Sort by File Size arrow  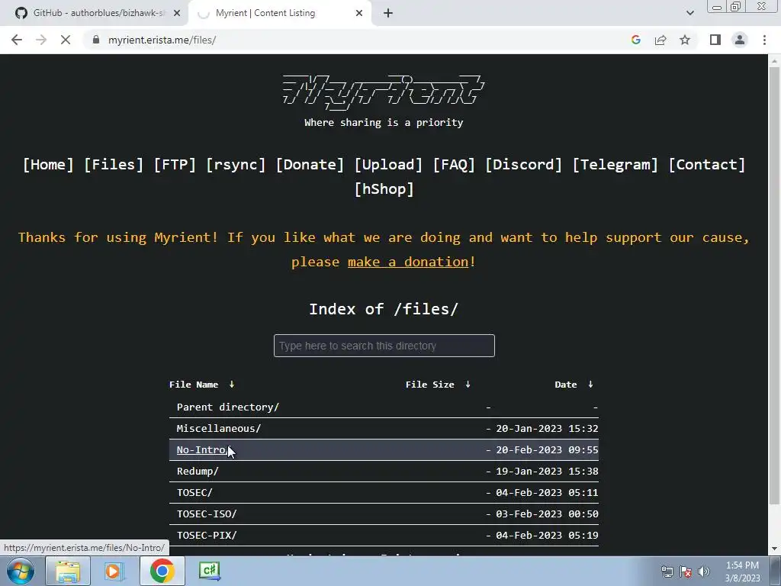[x=468, y=385]
